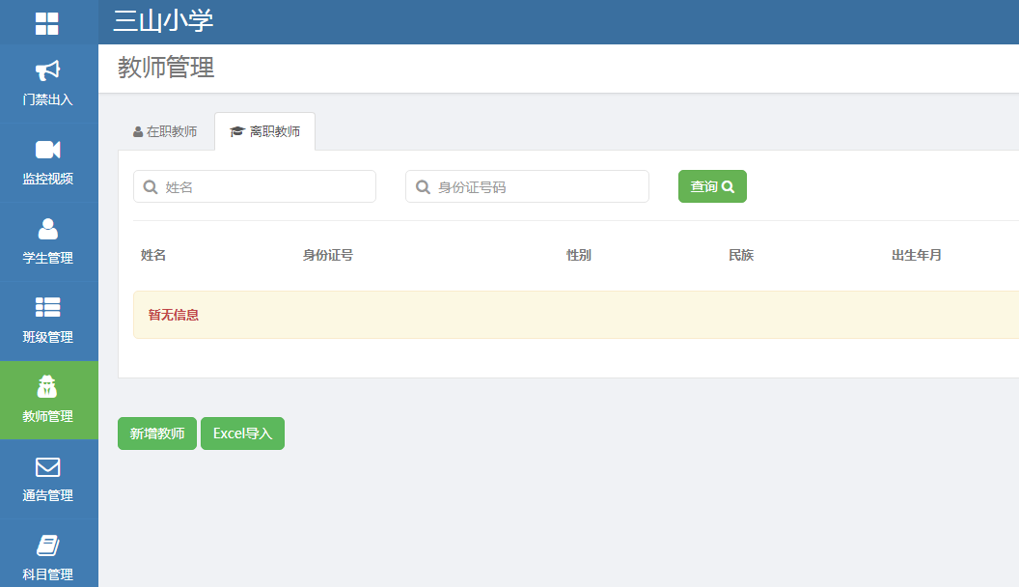
Task: Click the grid dashboard icon at top-left
Action: click(x=47, y=23)
